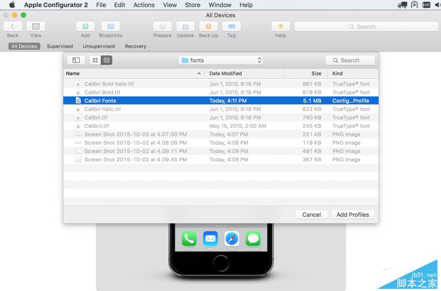Switch file dialog to list view
The height and width of the screenshot is (291, 441).
pos(107,60)
